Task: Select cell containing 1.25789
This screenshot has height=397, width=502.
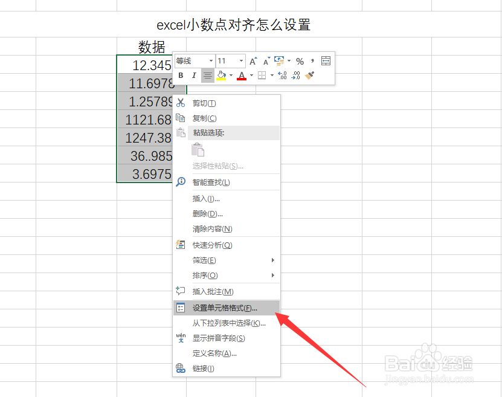Action: point(145,101)
